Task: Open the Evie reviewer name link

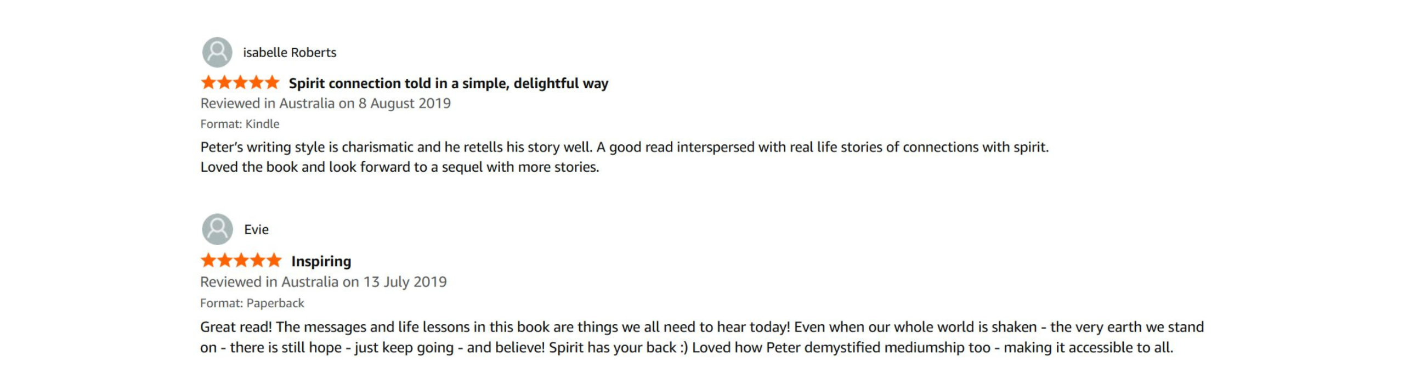Action: point(256,229)
